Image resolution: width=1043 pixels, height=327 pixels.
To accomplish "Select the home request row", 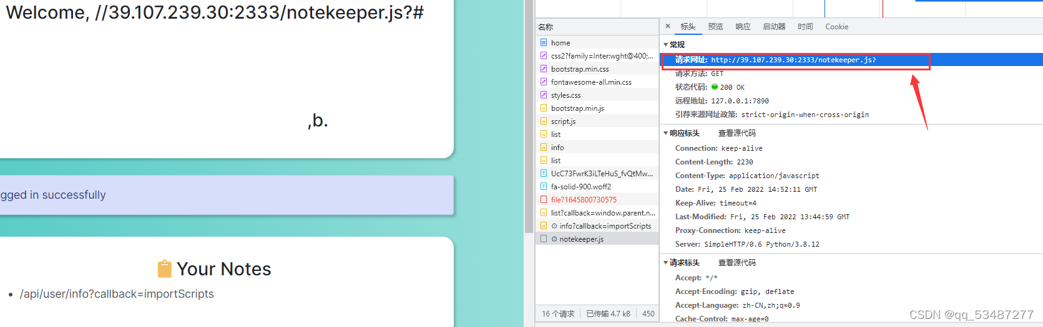I will coord(597,43).
